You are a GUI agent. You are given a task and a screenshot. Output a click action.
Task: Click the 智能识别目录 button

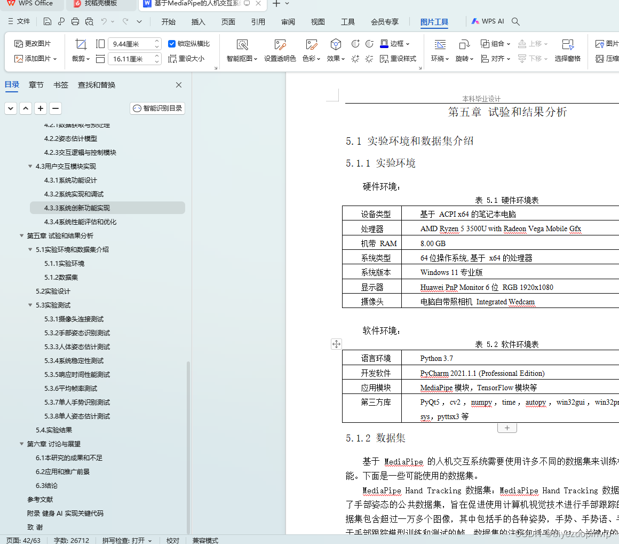(157, 108)
